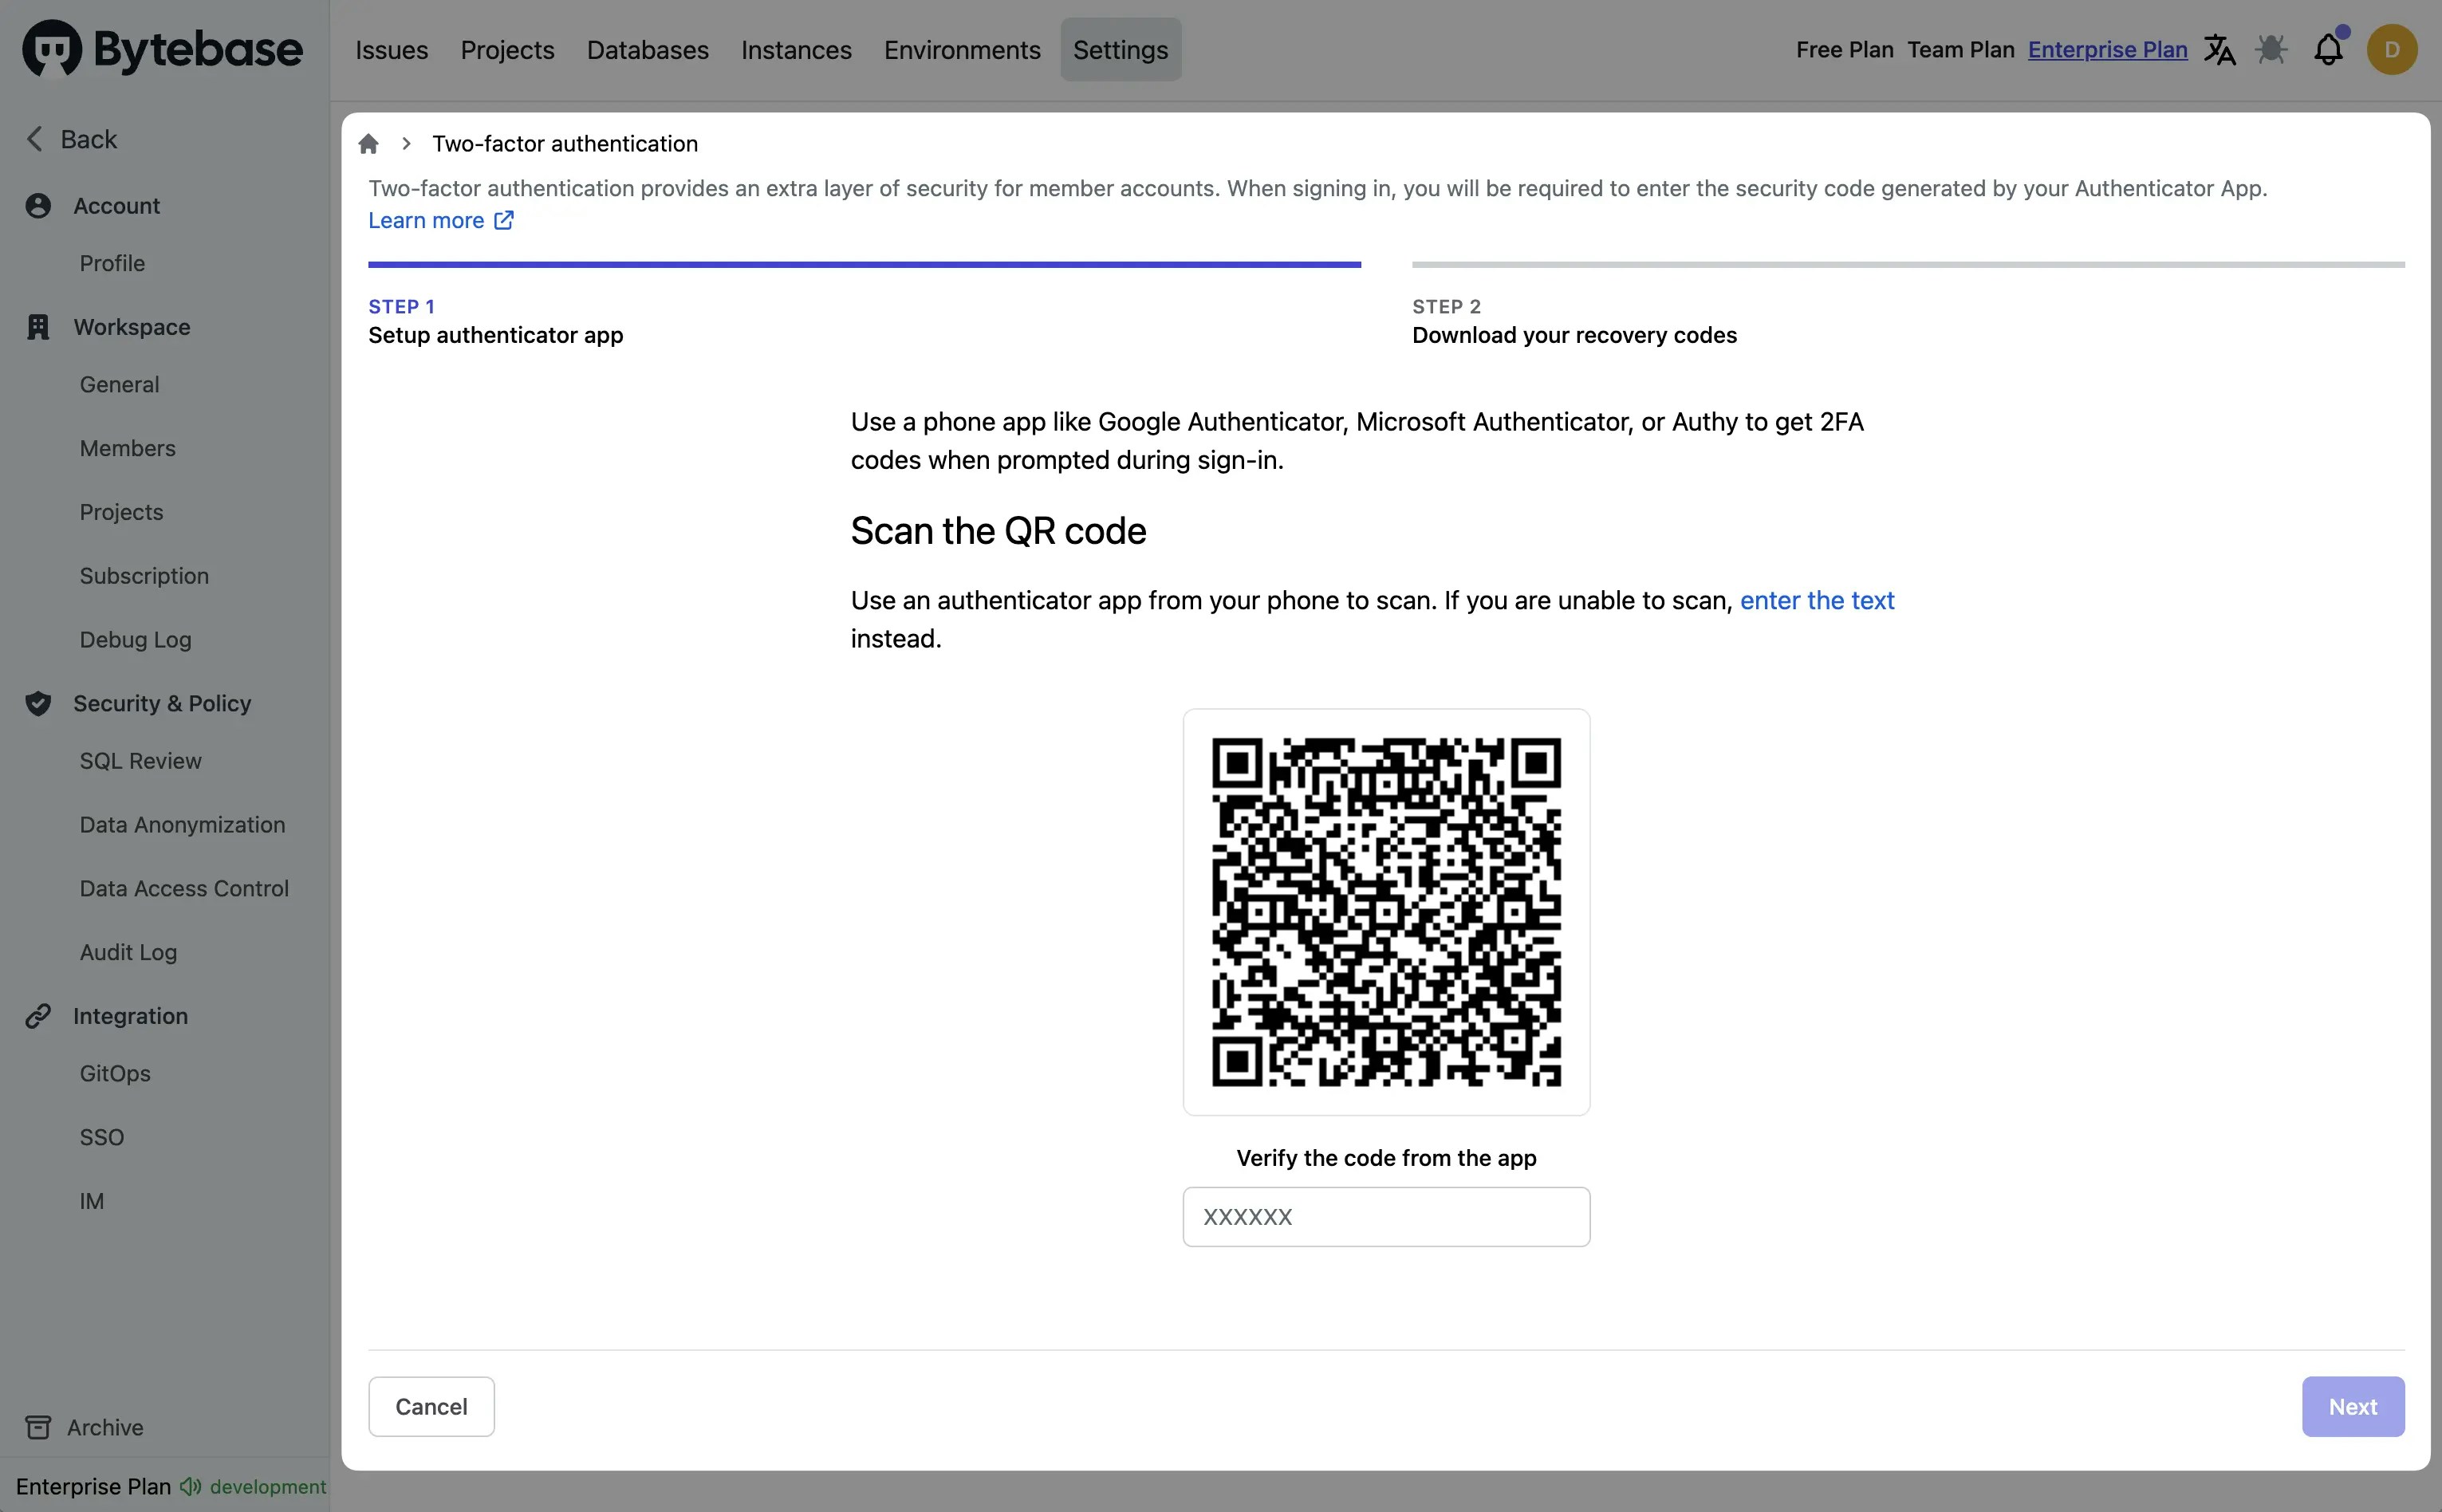Upgrade via the Enterprise Plan link
The width and height of the screenshot is (2442, 1512).
[2108, 49]
